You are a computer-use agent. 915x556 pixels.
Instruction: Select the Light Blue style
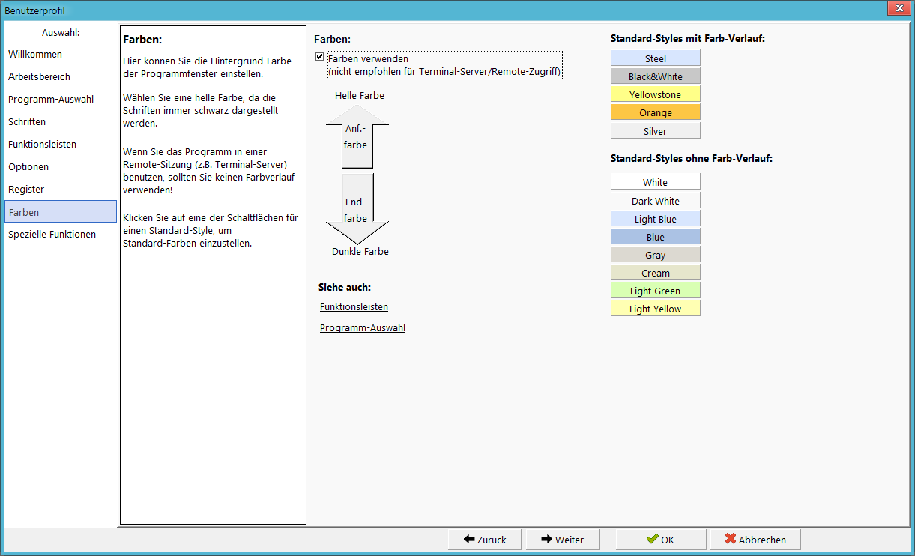tap(655, 219)
